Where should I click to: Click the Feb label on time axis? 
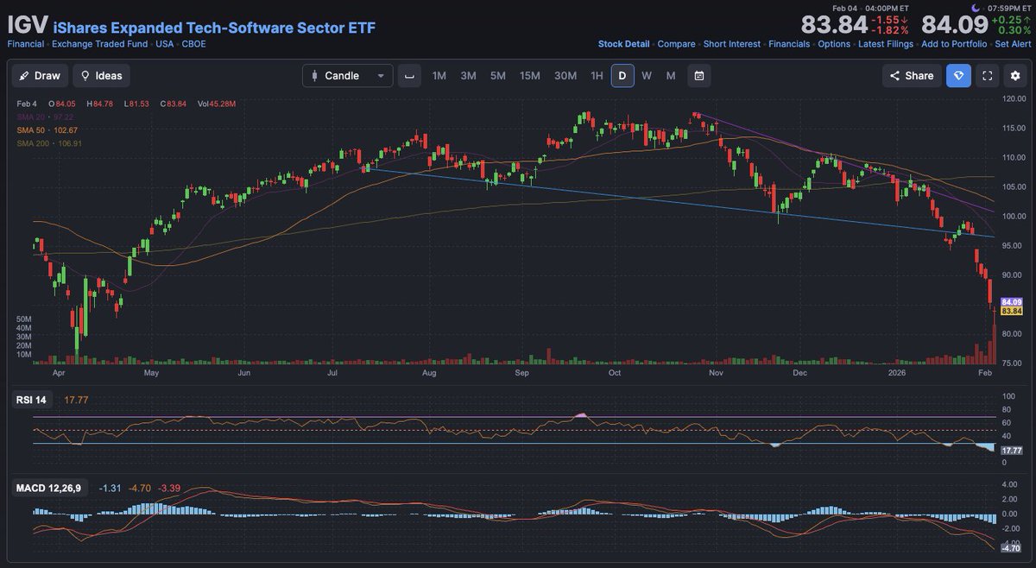pyautogui.click(x=985, y=373)
